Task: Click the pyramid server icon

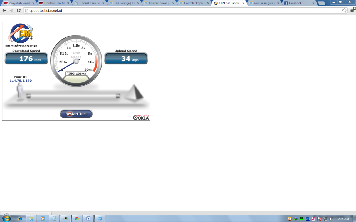Action: point(134,93)
